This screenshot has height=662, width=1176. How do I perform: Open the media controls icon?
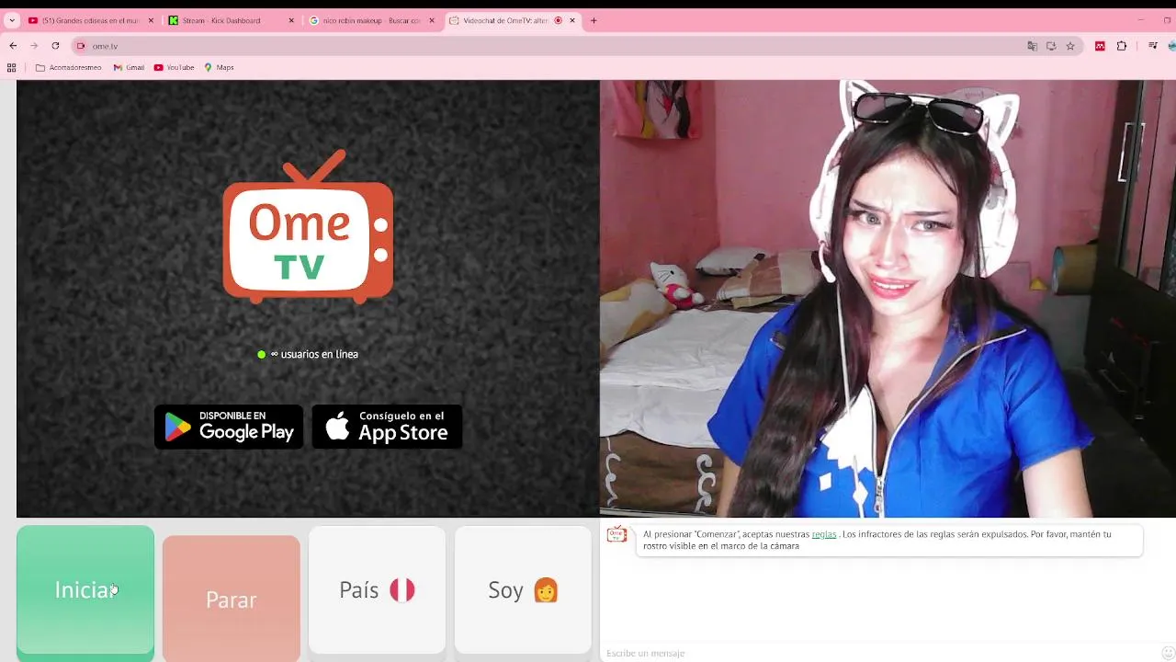(1153, 46)
